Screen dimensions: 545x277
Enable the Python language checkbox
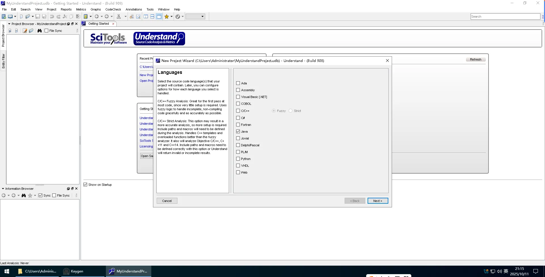click(238, 159)
